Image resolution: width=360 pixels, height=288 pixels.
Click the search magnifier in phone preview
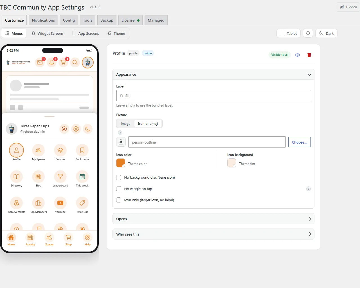75,62
